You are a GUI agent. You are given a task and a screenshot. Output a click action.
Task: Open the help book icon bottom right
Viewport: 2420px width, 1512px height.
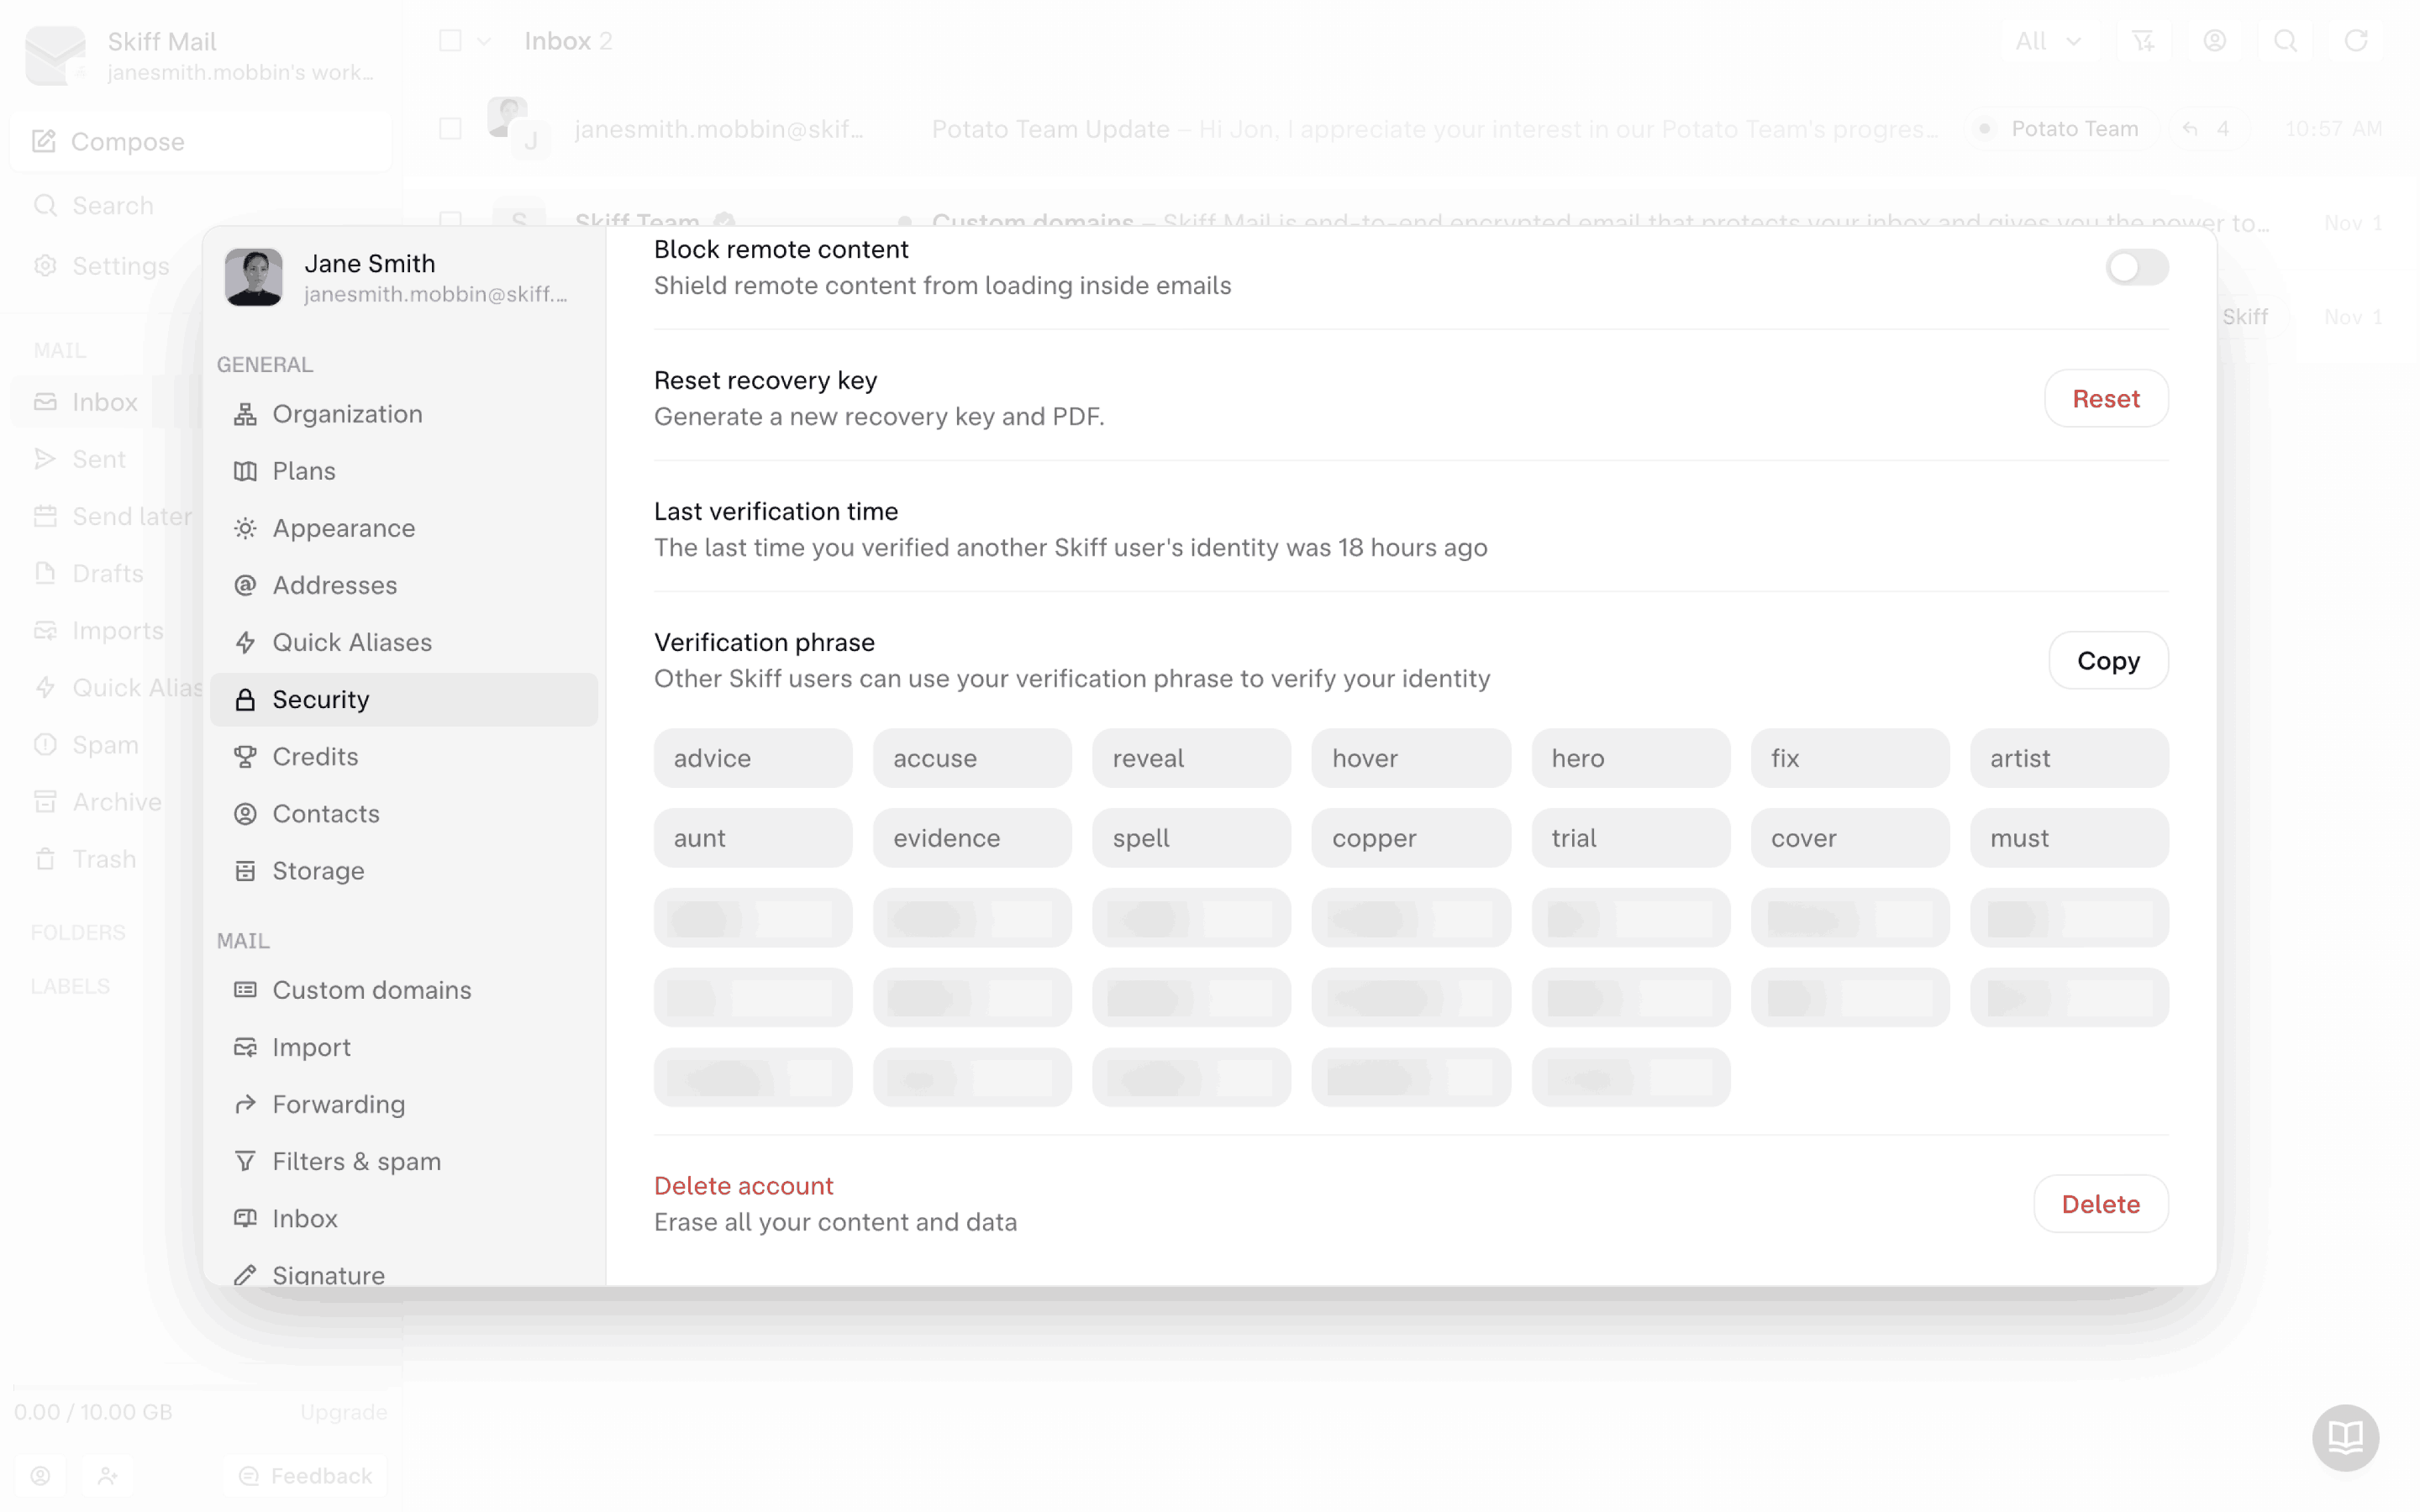[x=2345, y=1438]
